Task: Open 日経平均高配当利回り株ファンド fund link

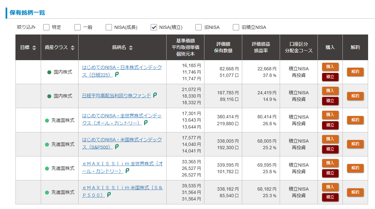Action: [116, 96]
